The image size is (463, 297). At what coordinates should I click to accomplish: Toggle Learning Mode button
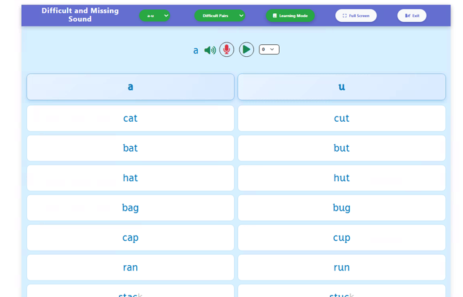[x=290, y=16]
